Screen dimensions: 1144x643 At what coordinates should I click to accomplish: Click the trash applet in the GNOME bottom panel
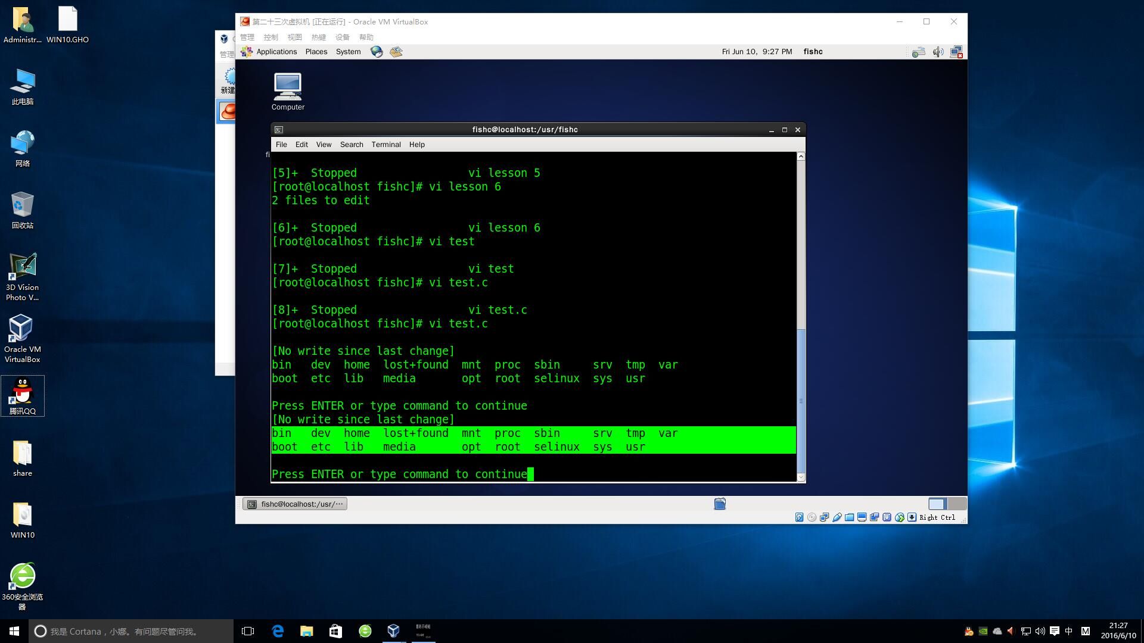click(x=720, y=504)
